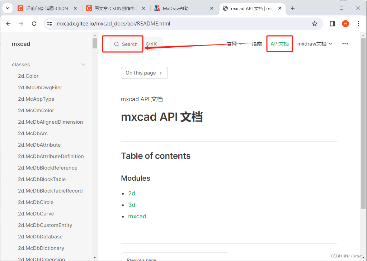Click sidebar scrollbar up arrow

coord(95,35)
